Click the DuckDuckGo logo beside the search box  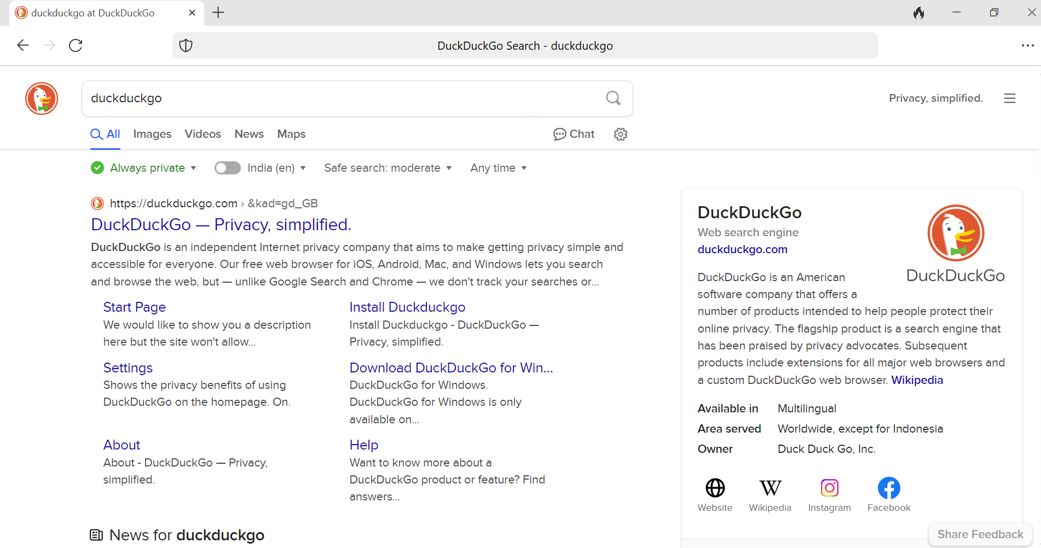point(42,98)
